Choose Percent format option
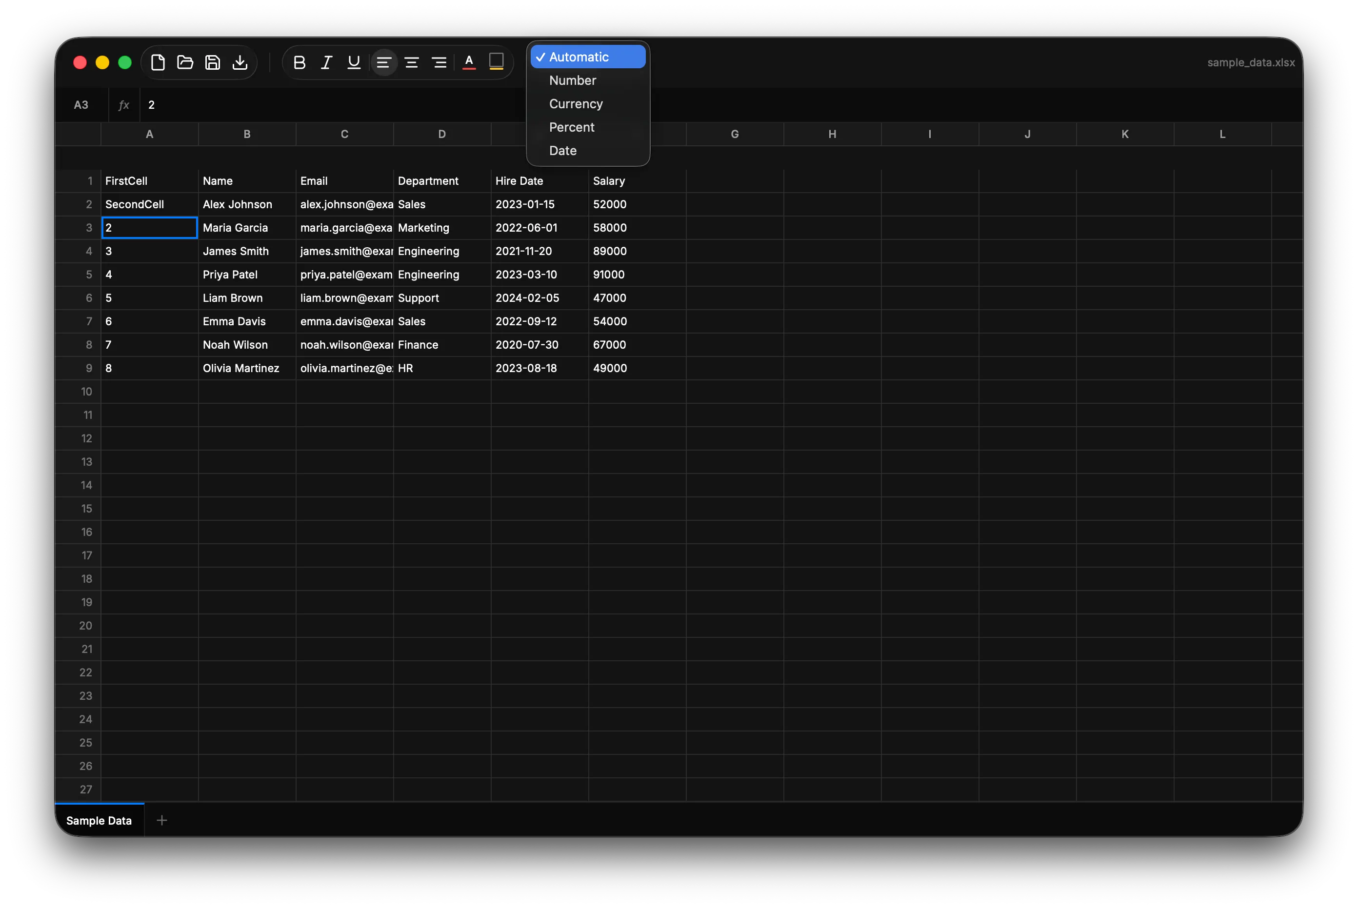 click(x=588, y=127)
